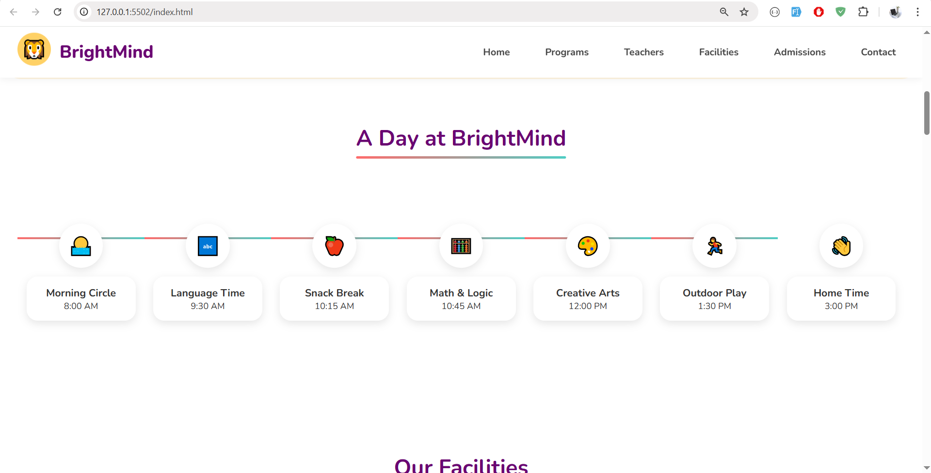Bookmark this page with the star icon
The height and width of the screenshot is (473, 931).
pos(744,12)
